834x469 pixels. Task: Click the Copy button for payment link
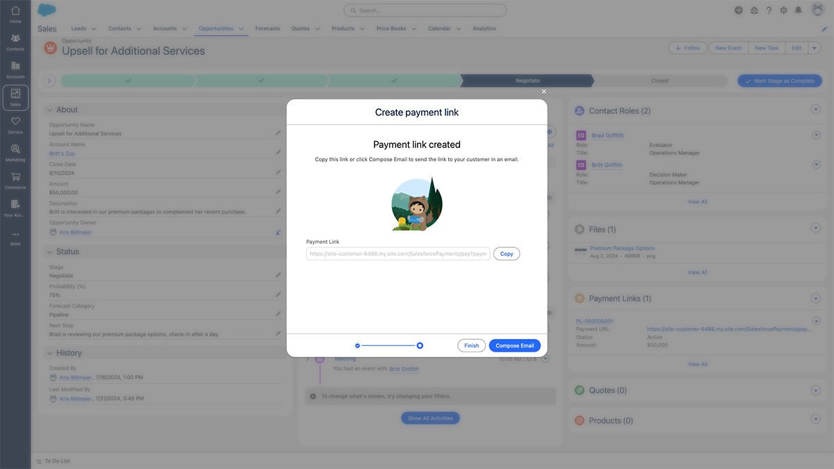[507, 254]
